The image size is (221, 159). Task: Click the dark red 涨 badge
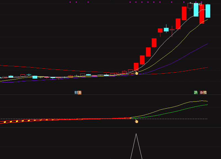(x=201, y=92)
